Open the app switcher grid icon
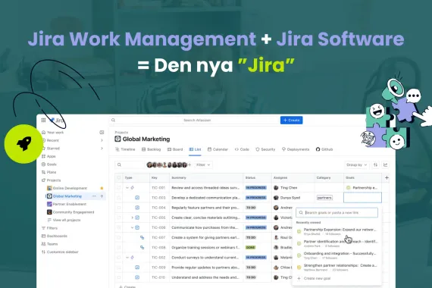This screenshot has height=288, width=432. click(x=43, y=121)
